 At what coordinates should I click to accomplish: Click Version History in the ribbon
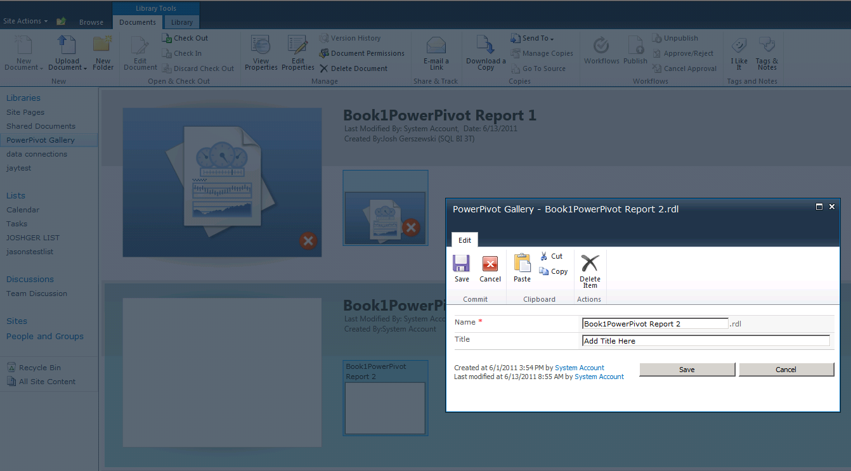point(349,38)
